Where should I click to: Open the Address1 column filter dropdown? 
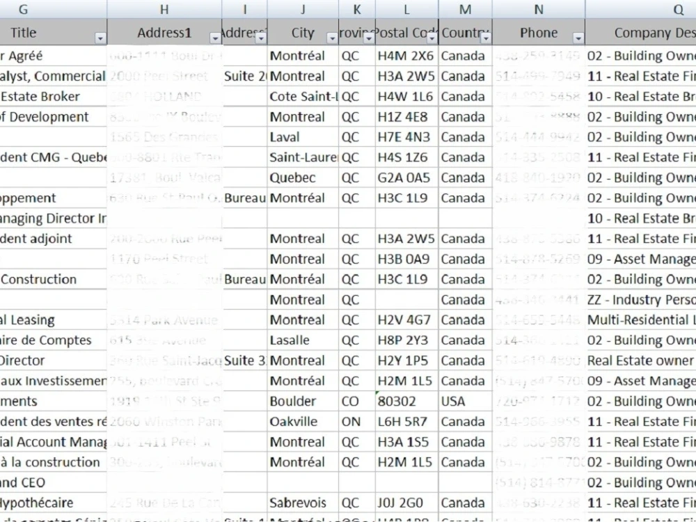(x=215, y=38)
